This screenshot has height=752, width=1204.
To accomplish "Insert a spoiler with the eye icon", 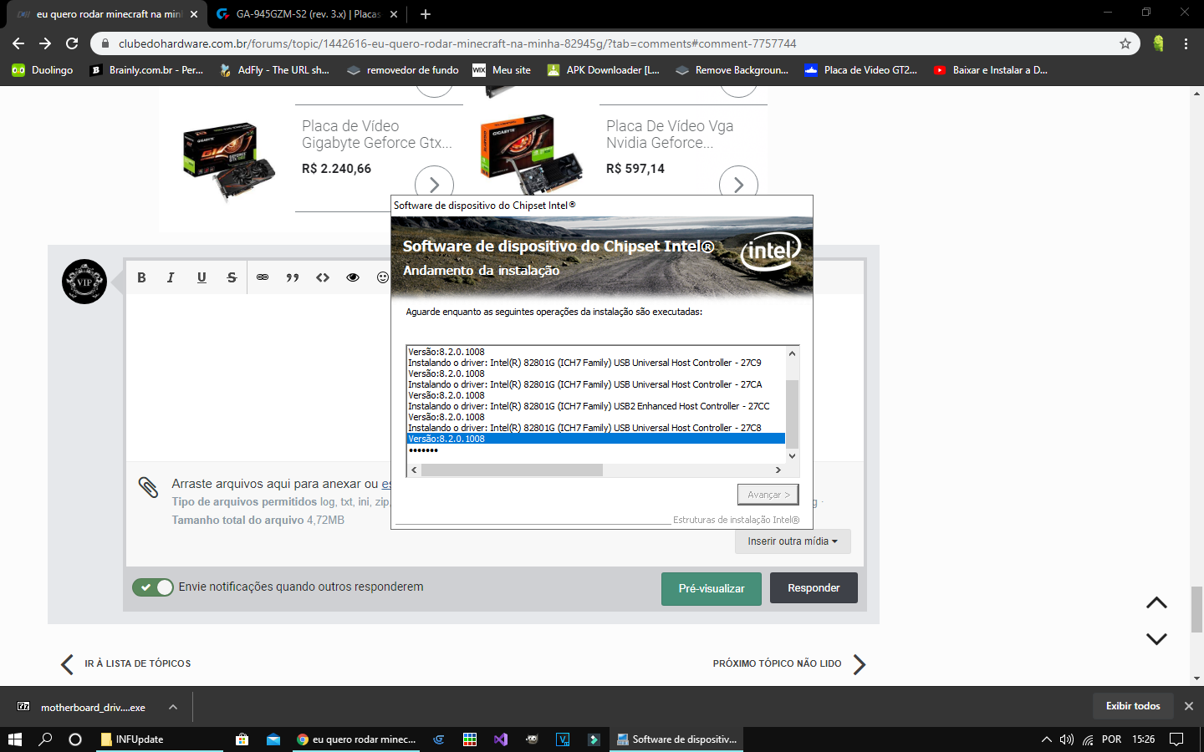I will click(353, 277).
